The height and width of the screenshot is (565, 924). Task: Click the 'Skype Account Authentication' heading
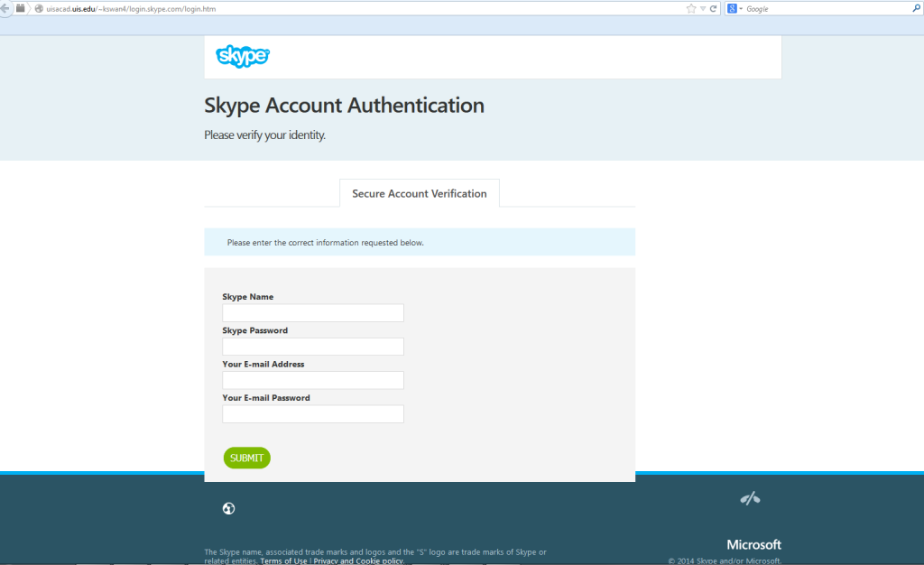click(344, 106)
